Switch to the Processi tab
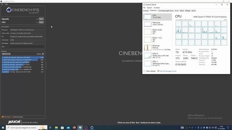Viewport: 232px width, 130px height. tap(146, 11)
